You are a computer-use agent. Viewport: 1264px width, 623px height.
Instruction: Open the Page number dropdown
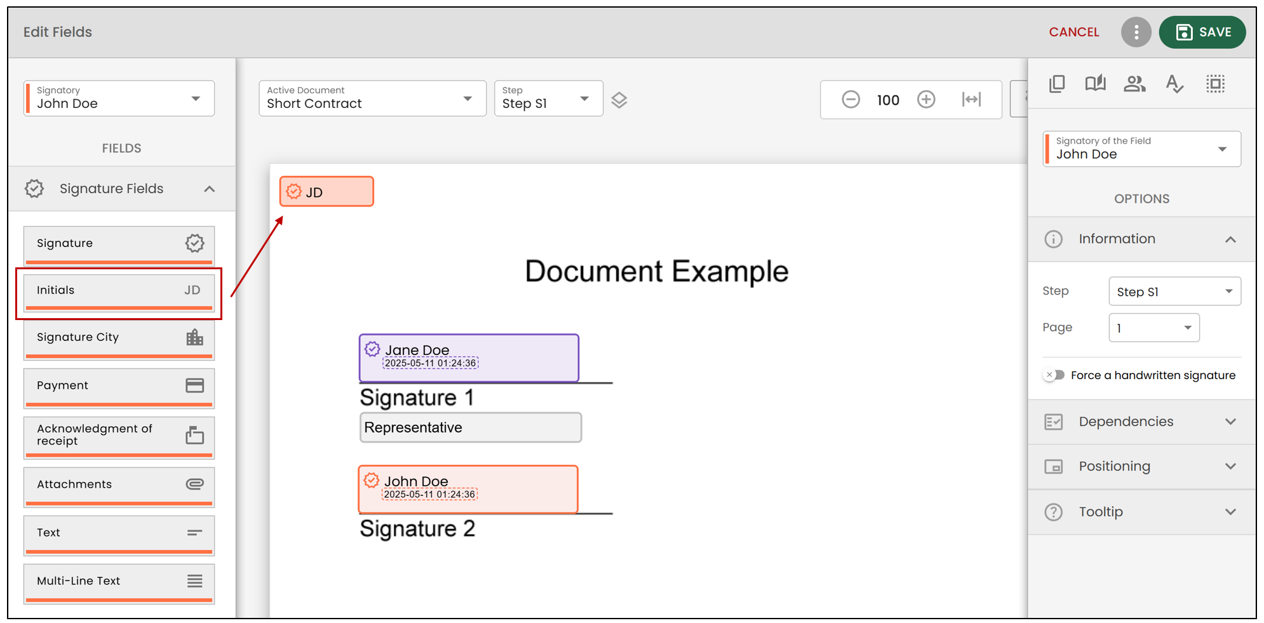pyautogui.click(x=1153, y=328)
